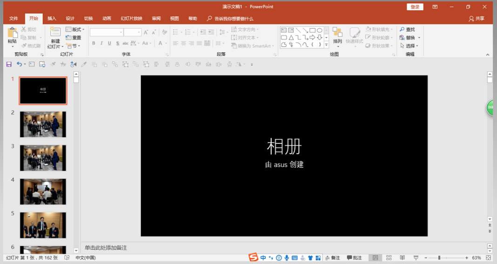The image size is (497, 264).
Task: Click the Find (查找) button
Action: pos(407,30)
